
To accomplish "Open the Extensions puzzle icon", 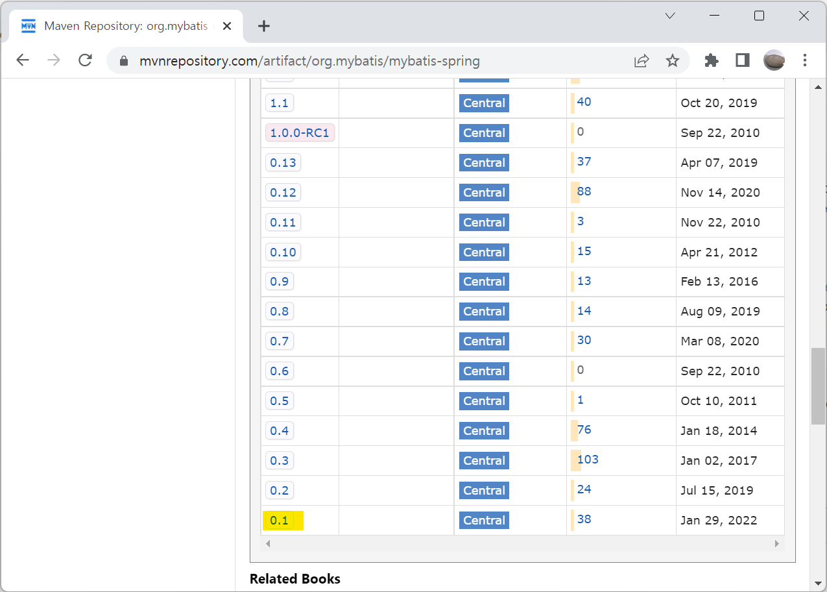I will click(x=712, y=60).
